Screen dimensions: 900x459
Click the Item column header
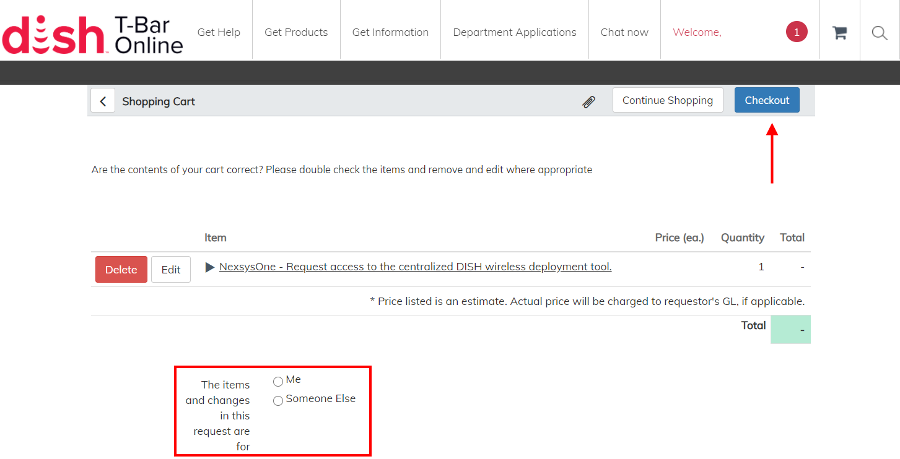click(x=216, y=238)
